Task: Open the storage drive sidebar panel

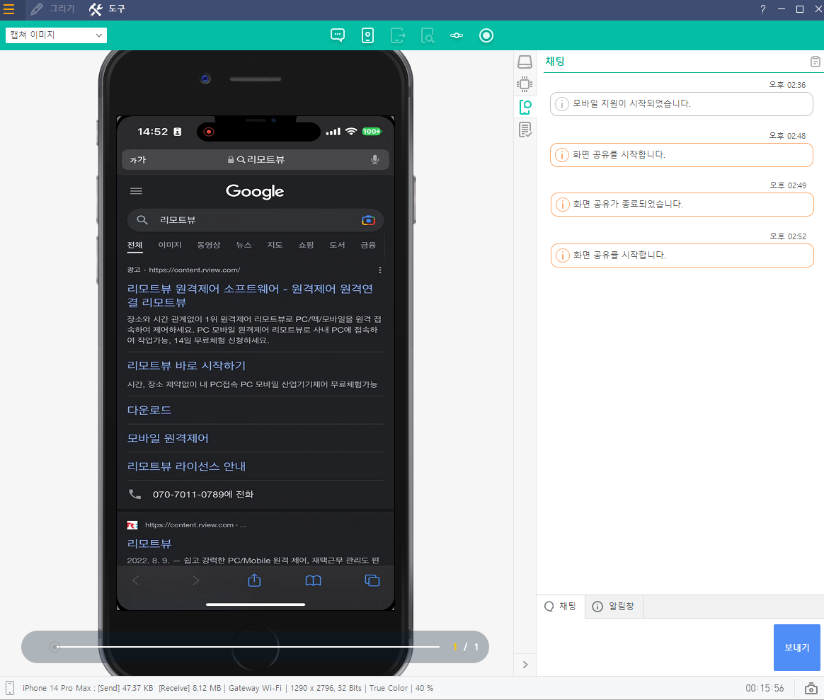Action: tap(525, 62)
